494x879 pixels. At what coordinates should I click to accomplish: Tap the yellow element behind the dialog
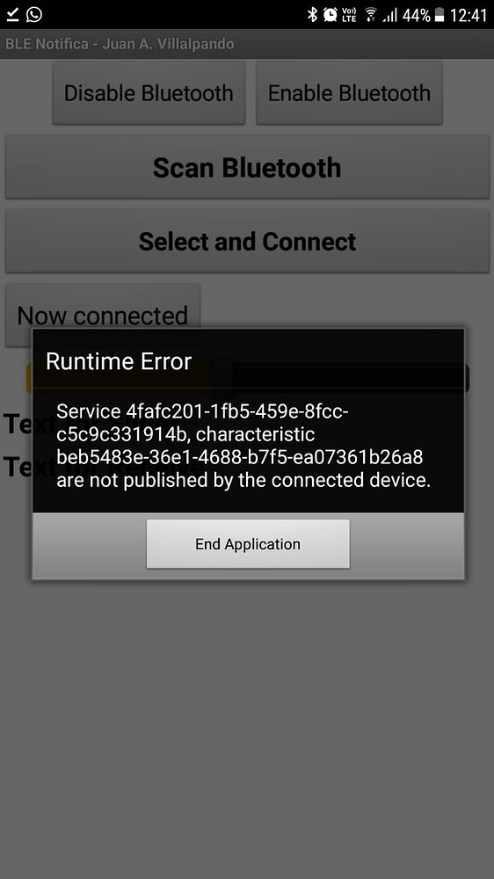pos(29,377)
